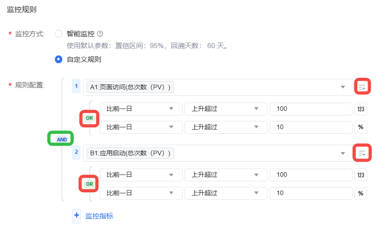Click the plus icon to add 监控指标
391x229 pixels.
coord(76,215)
